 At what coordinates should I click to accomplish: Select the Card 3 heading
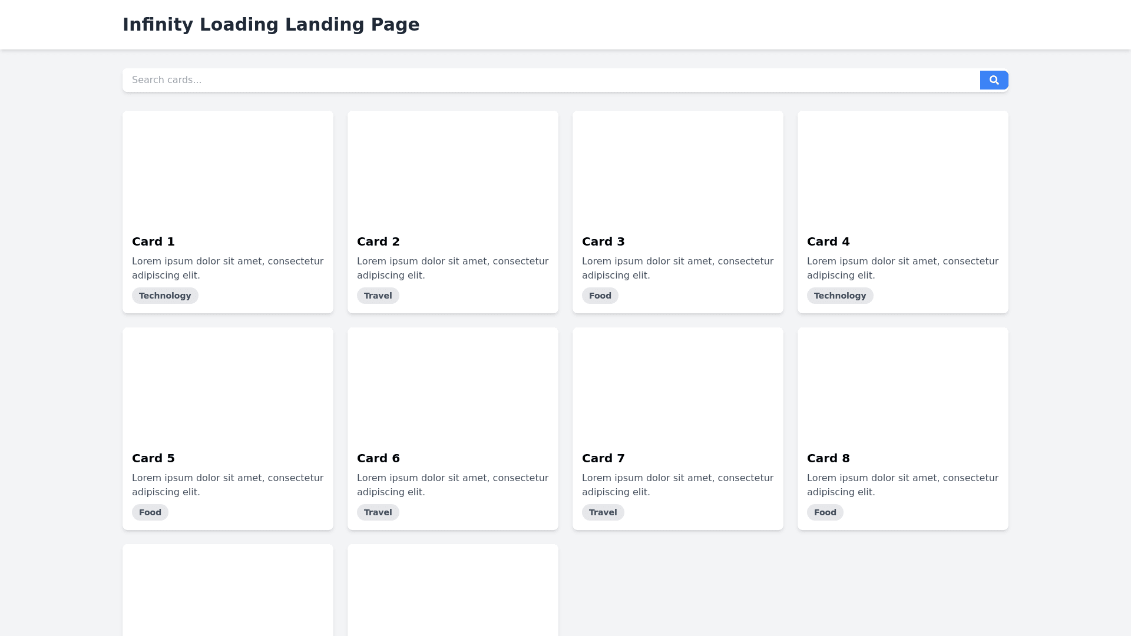tap(603, 241)
